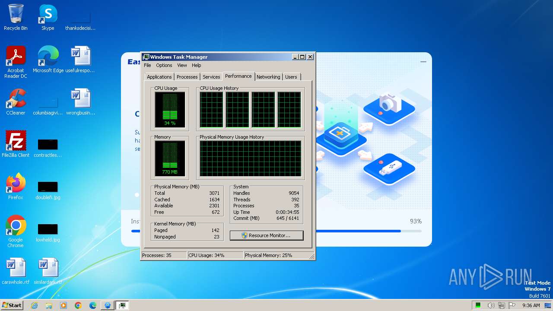The width and height of the screenshot is (553, 311).
Task: Open the Windows Explorer taskbar icon
Action: 49,305
